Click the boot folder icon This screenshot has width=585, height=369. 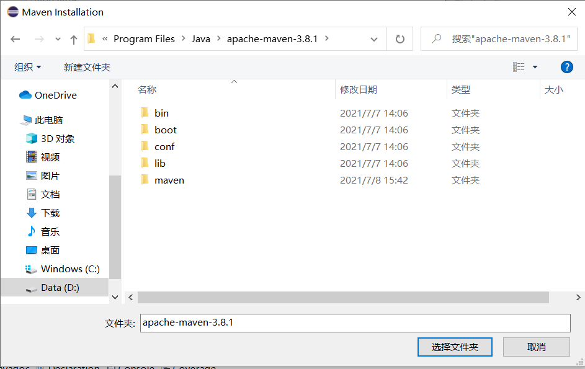tap(145, 130)
